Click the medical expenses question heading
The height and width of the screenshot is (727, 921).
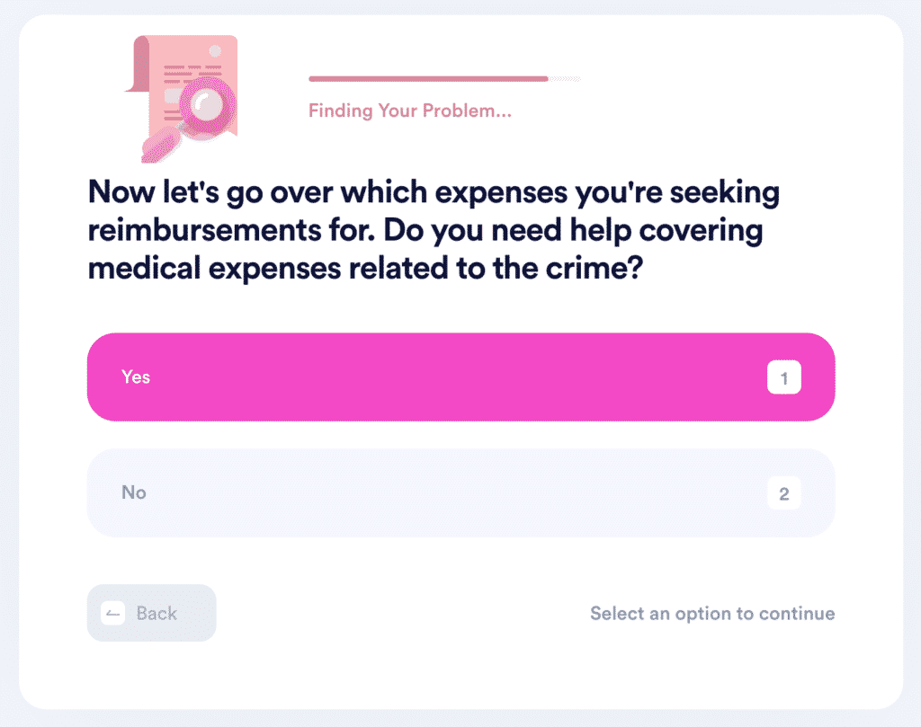434,230
